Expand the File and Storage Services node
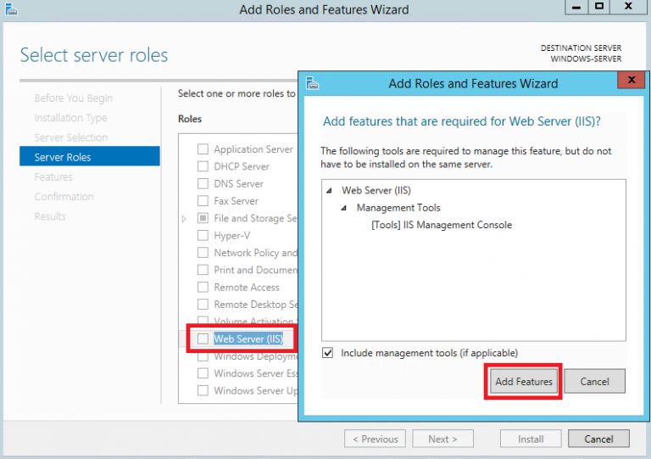Screen dimensions: 651x459 point(185,219)
